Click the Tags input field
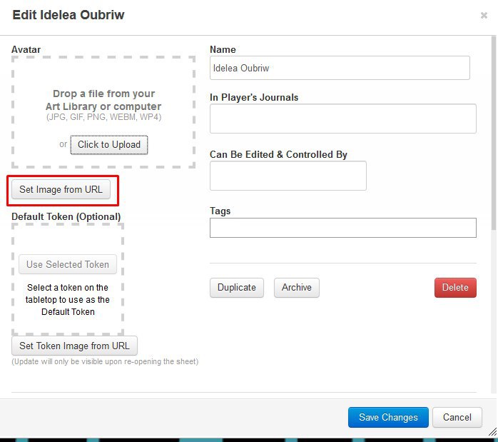Screen dimensions: 498x442 [342, 228]
